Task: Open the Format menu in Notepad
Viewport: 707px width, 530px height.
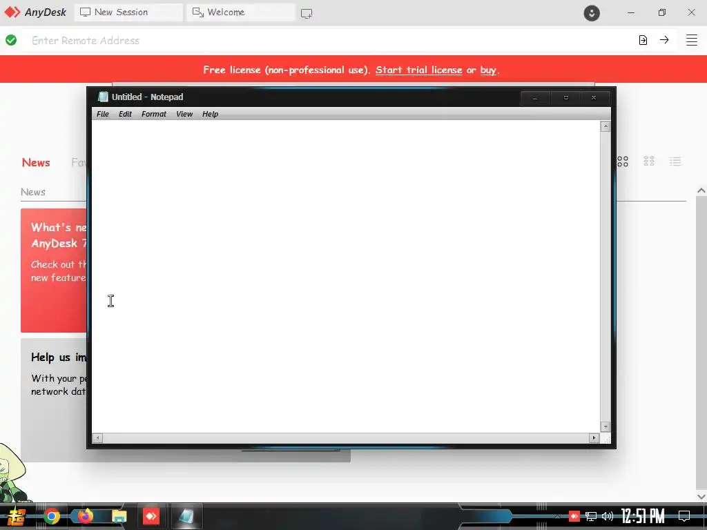Action: point(154,114)
